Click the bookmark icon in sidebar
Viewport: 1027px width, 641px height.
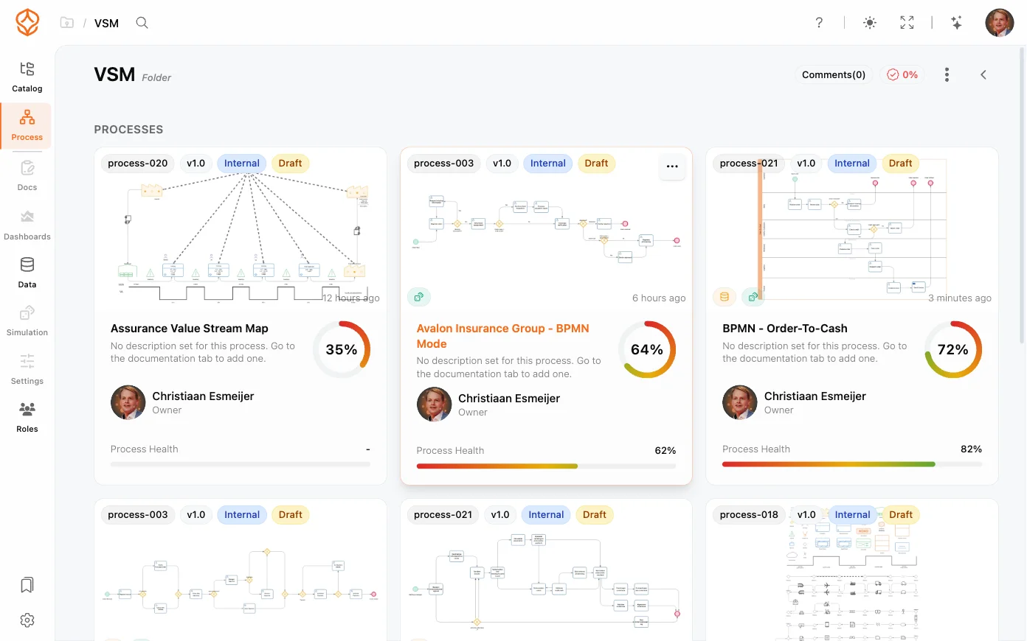pyautogui.click(x=27, y=585)
